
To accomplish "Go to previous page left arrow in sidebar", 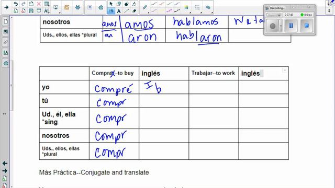I will pos(5,163).
